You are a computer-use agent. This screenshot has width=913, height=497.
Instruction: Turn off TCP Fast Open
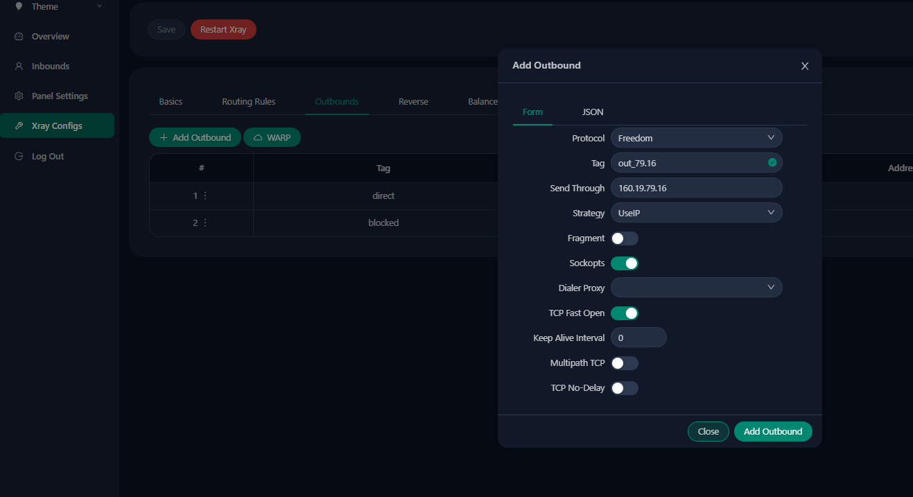tap(624, 313)
